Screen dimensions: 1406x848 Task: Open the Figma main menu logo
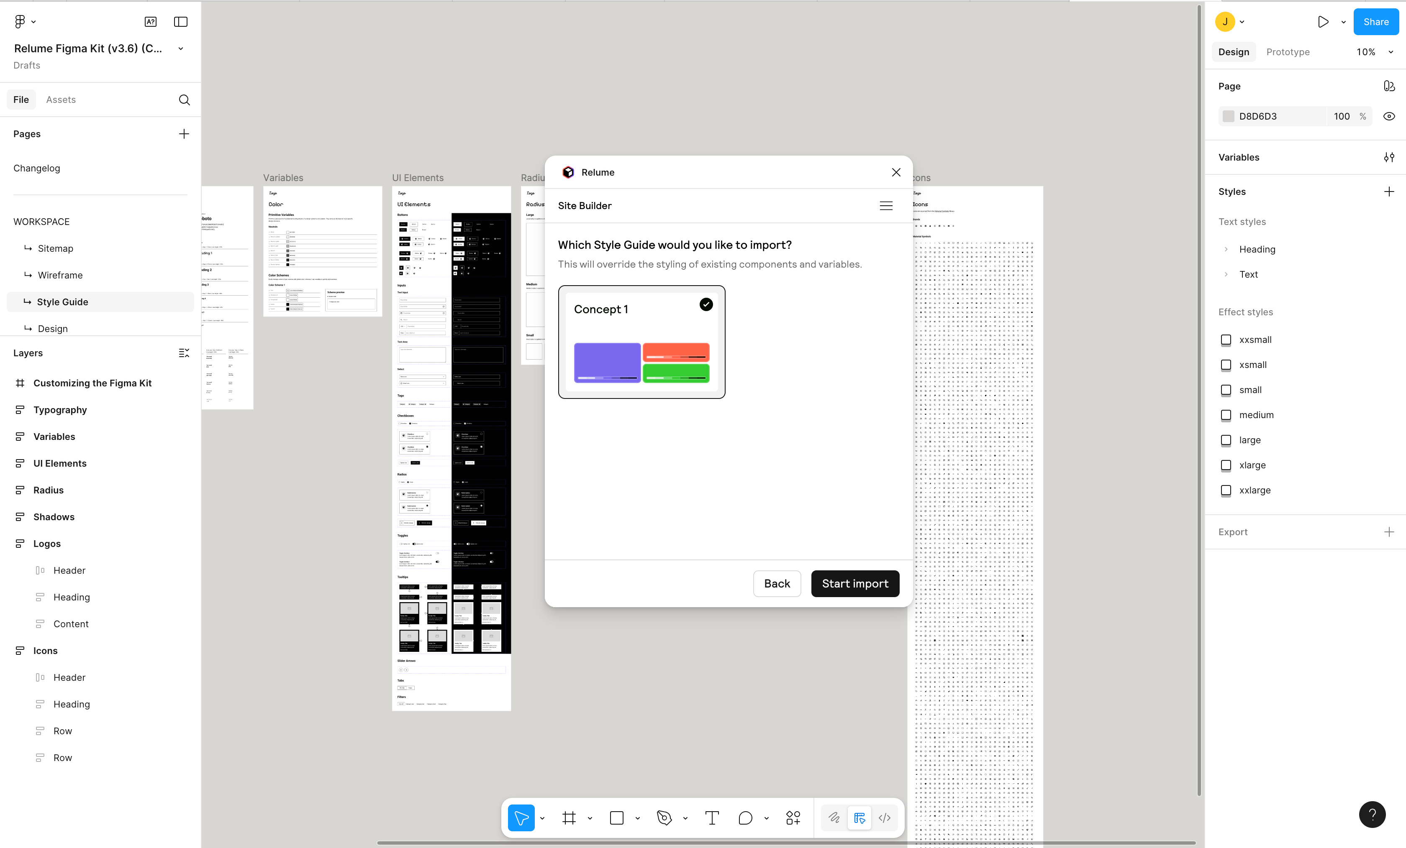tap(20, 22)
